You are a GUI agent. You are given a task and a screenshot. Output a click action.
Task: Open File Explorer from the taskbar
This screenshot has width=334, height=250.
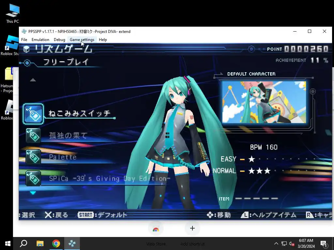(40, 243)
